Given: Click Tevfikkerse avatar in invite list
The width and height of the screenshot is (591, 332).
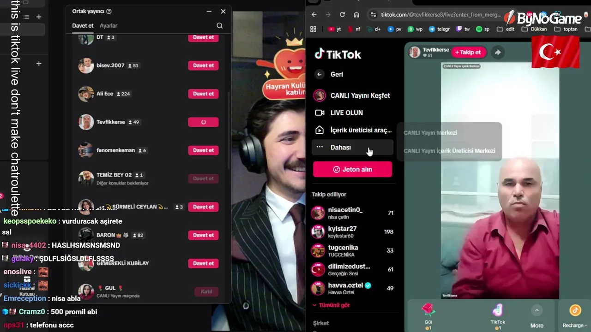Looking at the screenshot, I should [86, 122].
